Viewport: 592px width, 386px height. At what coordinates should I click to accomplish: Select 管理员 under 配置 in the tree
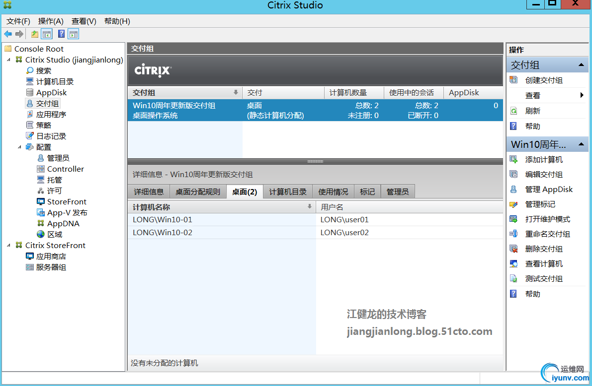[58, 158]
